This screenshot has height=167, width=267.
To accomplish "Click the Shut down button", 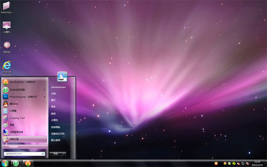I will coord(56,154).
